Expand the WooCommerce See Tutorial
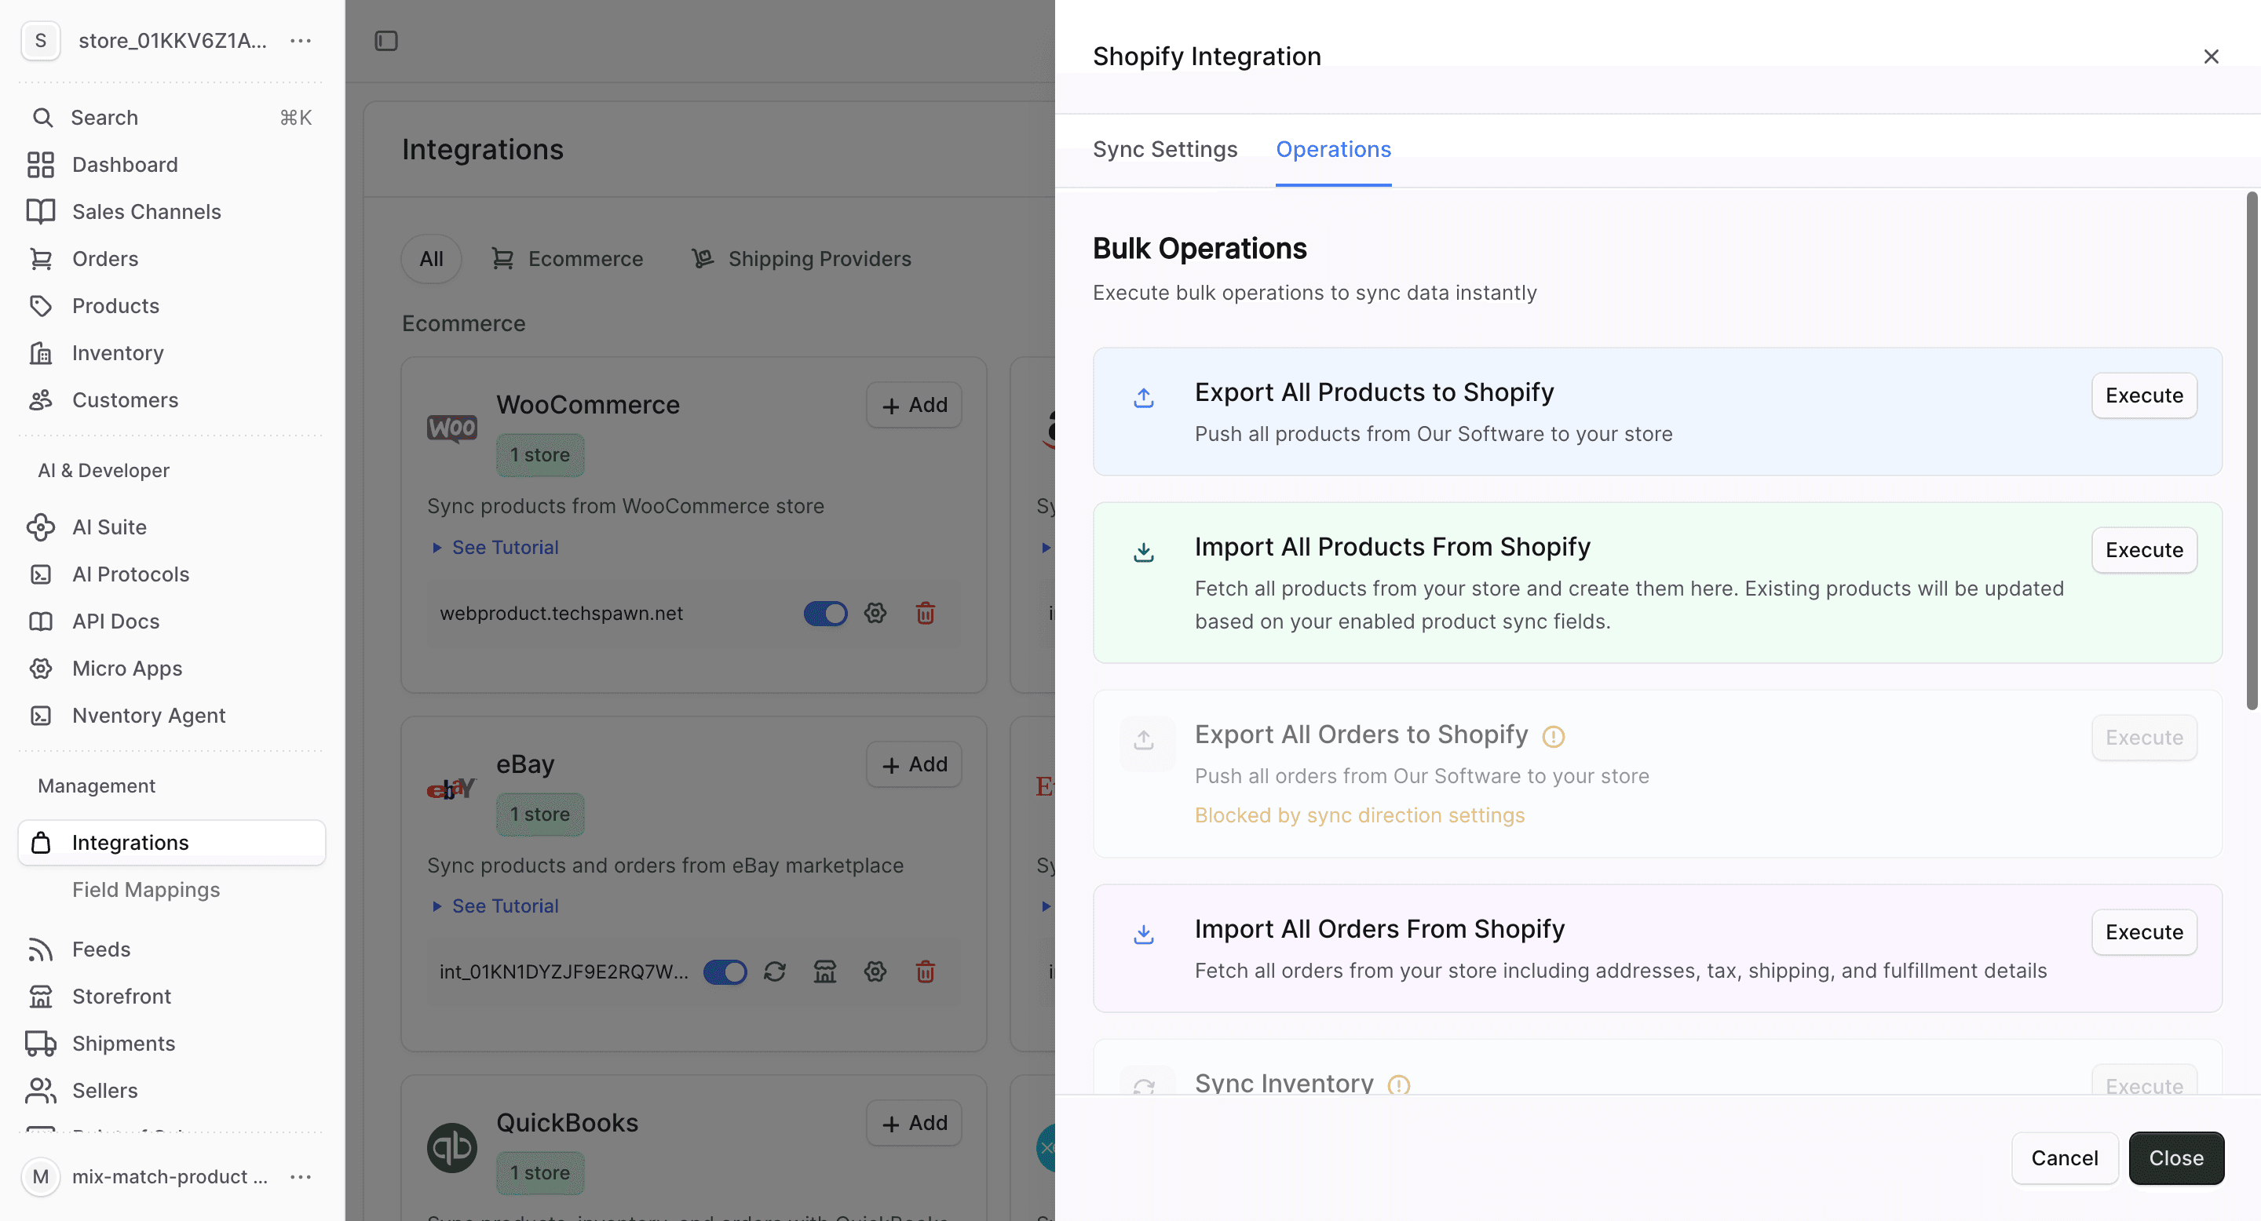The height and width of the screenshot is (1221, 2261). pos(496,548)
